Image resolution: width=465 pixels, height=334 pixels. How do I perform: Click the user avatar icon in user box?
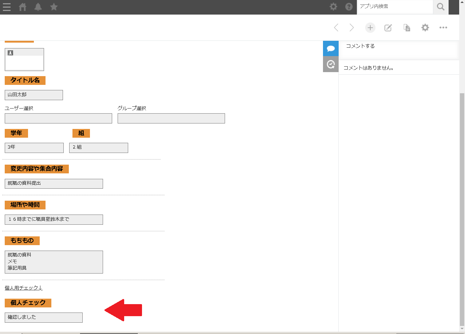[x=10, y=53]
